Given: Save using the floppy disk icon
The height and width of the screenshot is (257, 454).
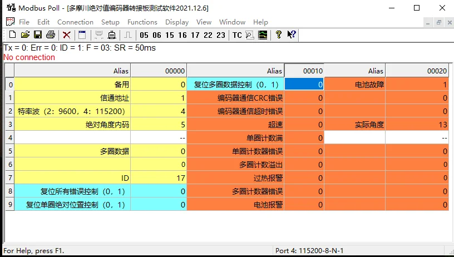Looking at the screenshot, I should 38,34.
